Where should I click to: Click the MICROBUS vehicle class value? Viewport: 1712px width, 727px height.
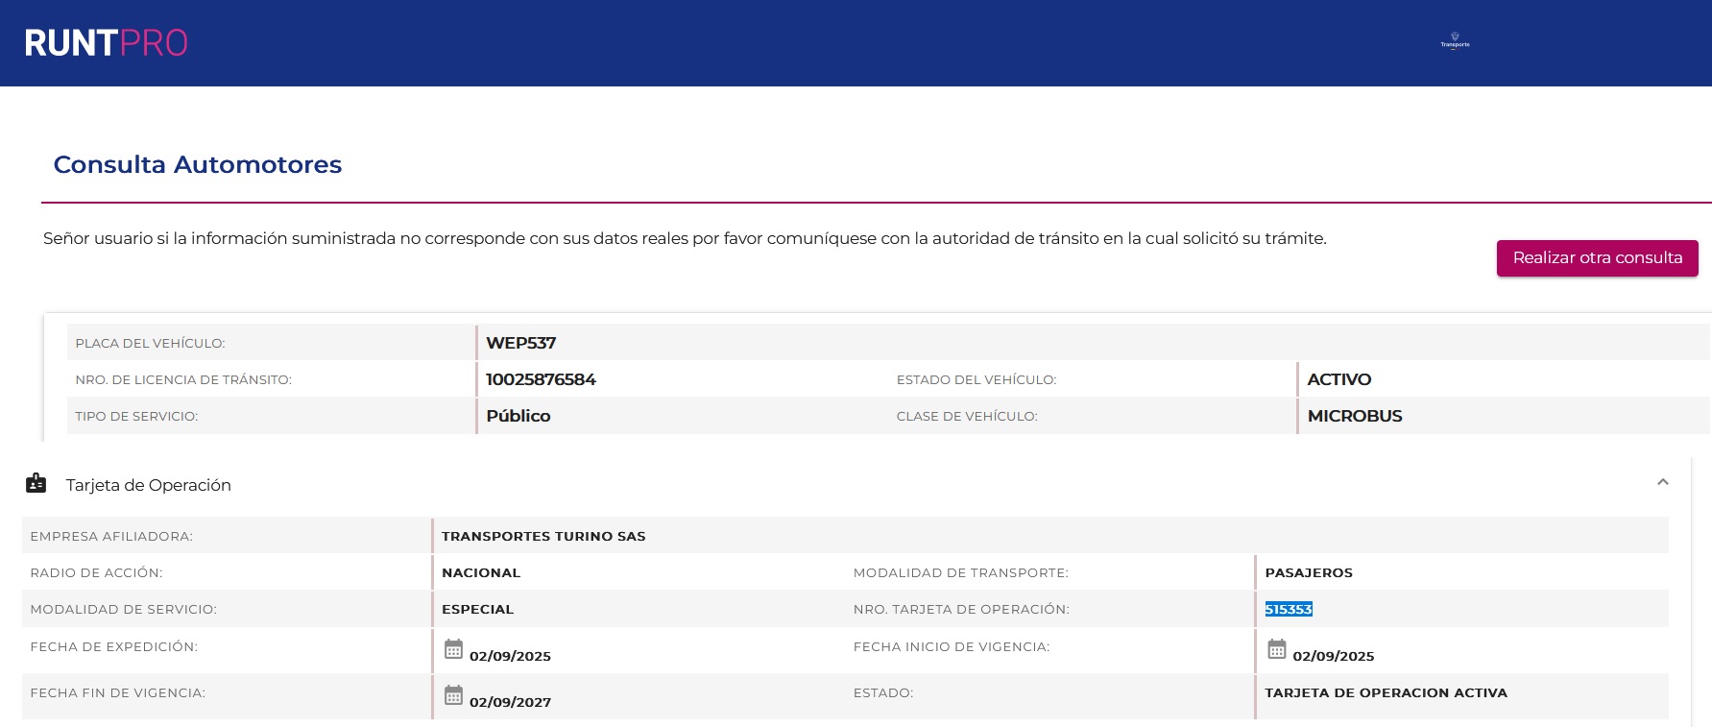pos(1354,416)
